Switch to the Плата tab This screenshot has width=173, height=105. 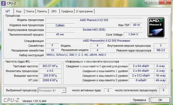tap(30, 11)
